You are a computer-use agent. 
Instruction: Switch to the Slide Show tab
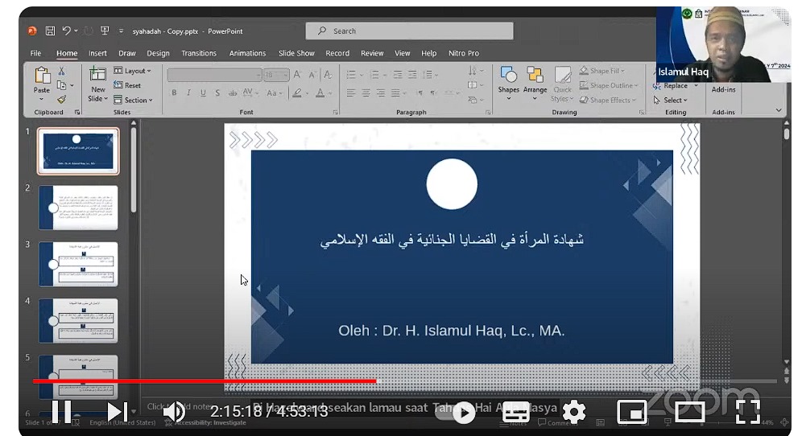click(296, 53)
